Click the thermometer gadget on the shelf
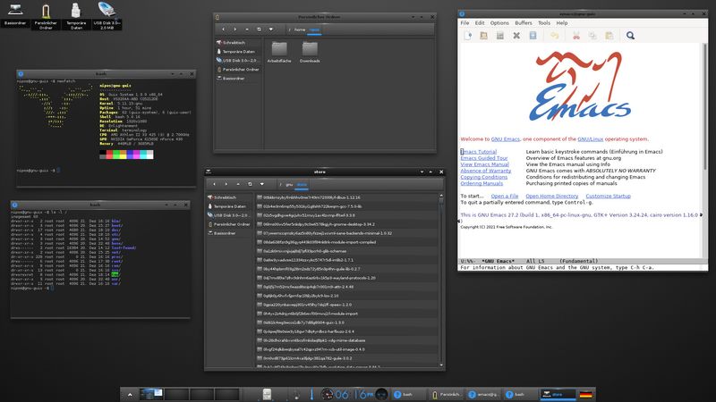This screenshot has height=402, width=716. click(311, 394)
